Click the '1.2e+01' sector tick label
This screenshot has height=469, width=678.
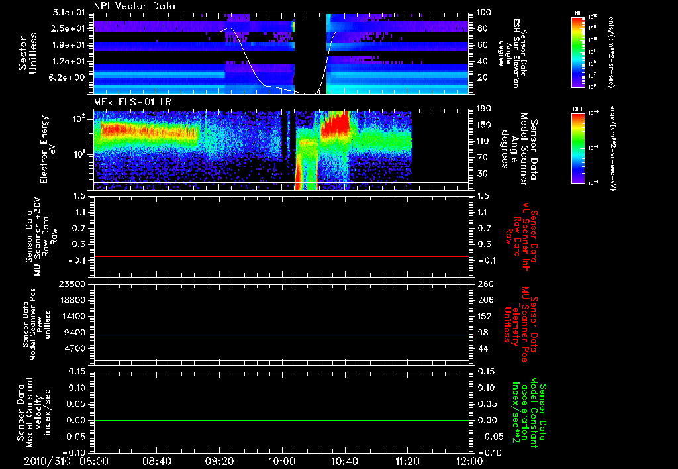[x=68, y=62]
